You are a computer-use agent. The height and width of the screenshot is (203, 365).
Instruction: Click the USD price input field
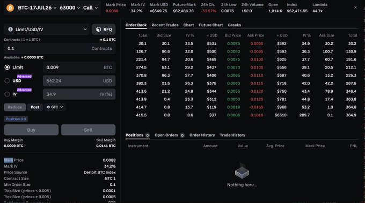click(x=79, y=81)
